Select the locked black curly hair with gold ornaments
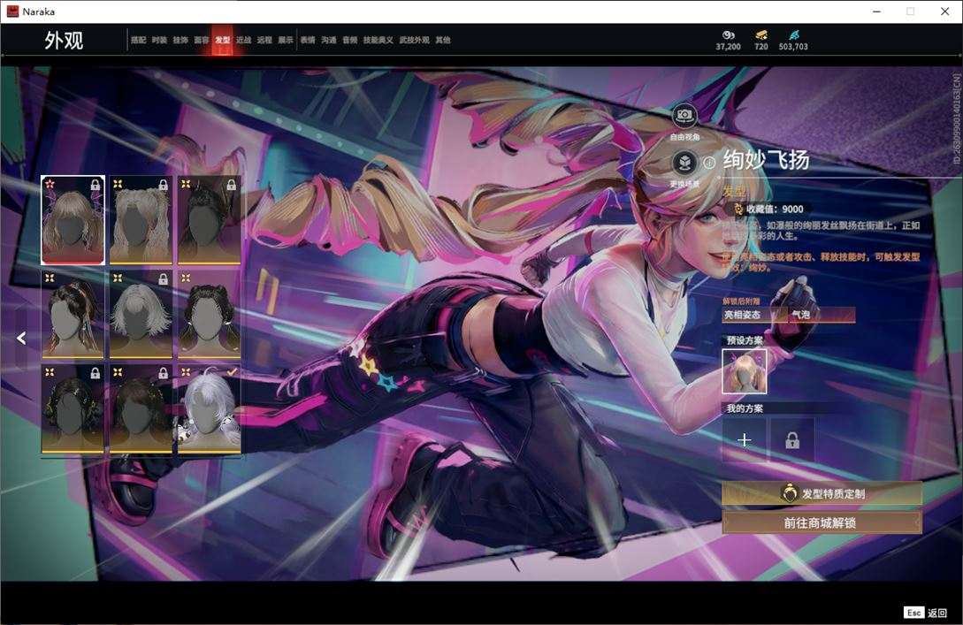The height and width of the screenshot is (625, 963). [73, 409]
